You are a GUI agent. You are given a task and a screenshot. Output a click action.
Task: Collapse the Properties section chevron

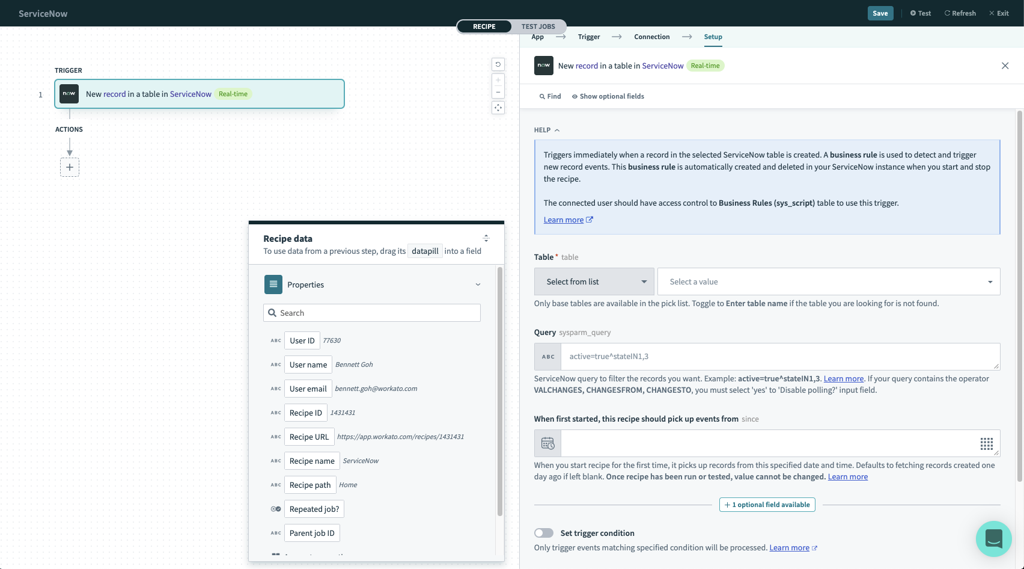pyautogui.click(x=478, y=284)
